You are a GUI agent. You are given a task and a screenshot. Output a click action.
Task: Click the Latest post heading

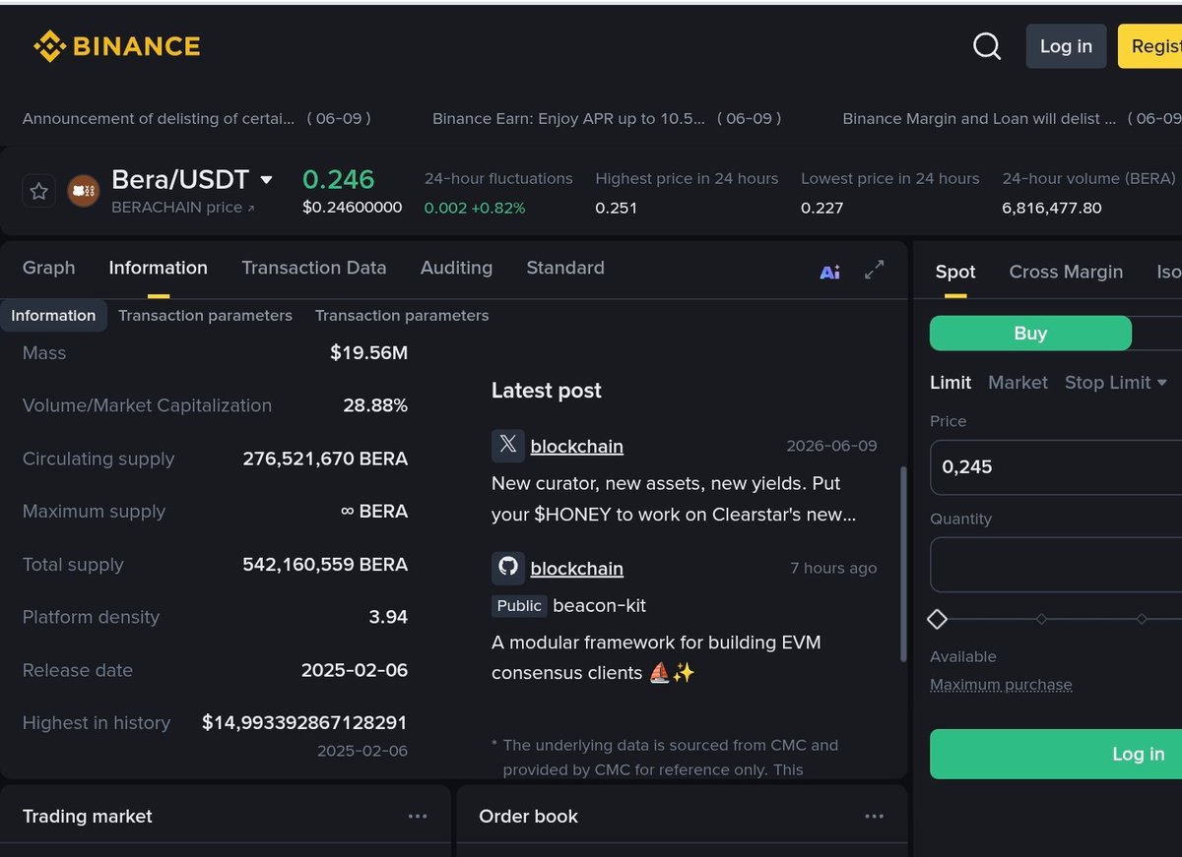[546, 391]
